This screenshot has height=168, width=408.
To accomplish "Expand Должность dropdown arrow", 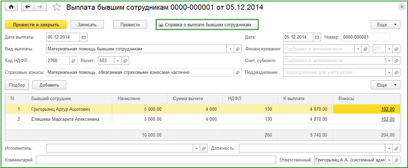I will click(389, 148).
